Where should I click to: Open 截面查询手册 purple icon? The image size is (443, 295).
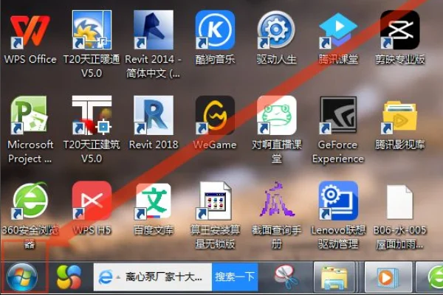coord(276,201)
